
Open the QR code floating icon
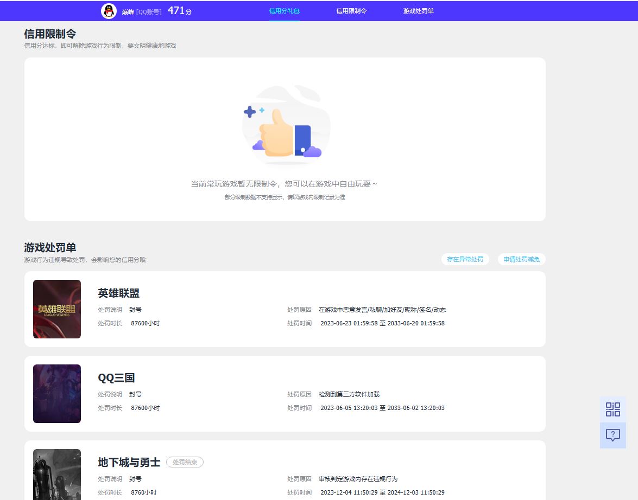[612, 409]
